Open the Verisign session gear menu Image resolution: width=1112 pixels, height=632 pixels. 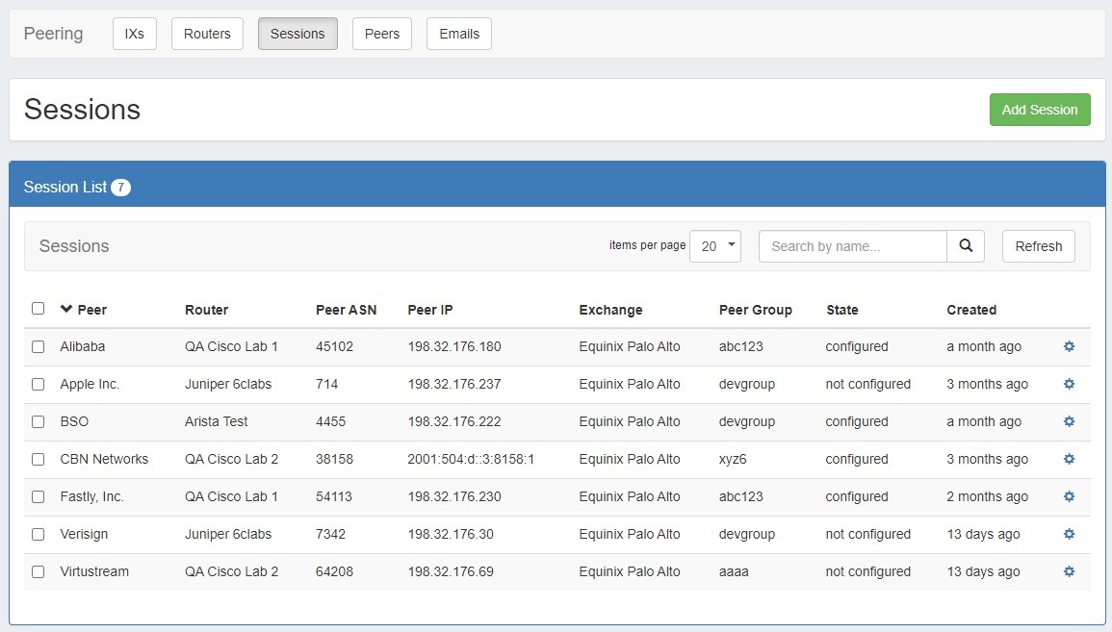[x=1069, y=534]
